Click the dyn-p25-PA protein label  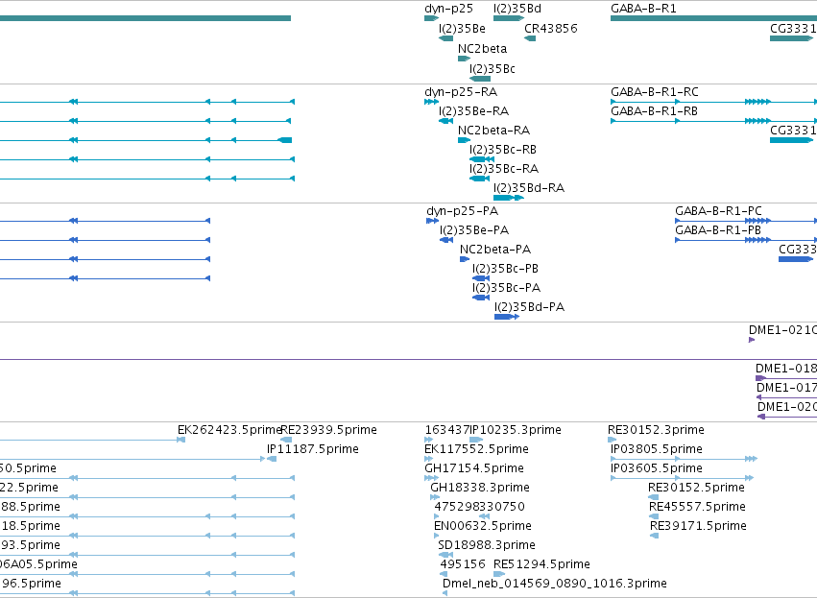(x=462, y=211)
